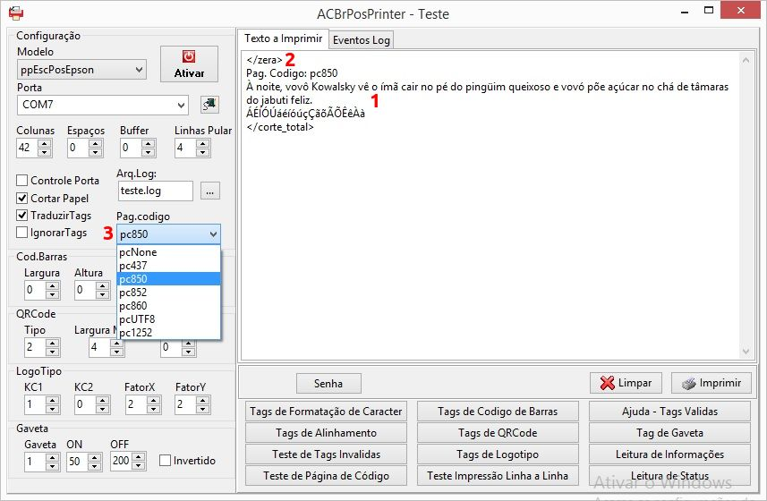
Task: Select the highlighted pc850 list option
Action: [x=169, y=278]
